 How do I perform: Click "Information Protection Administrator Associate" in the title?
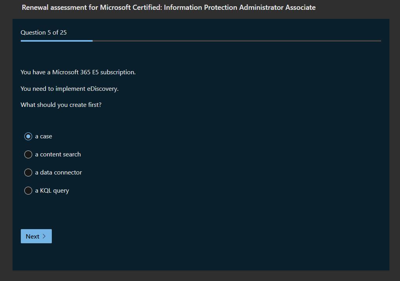[x=239, y=7]
